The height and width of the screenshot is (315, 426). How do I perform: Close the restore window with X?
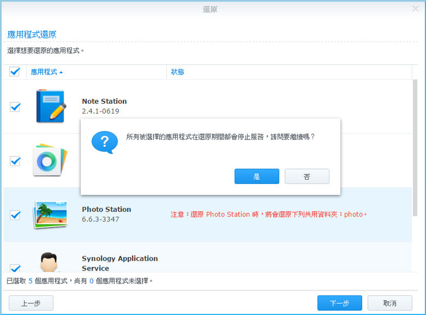point(415,9)
